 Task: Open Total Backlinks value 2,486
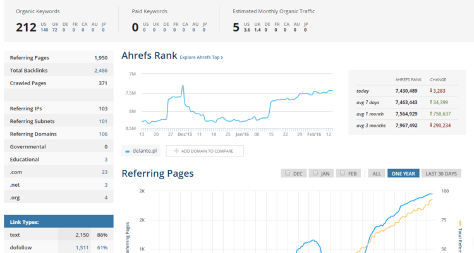(100, 70)
